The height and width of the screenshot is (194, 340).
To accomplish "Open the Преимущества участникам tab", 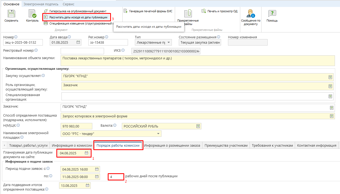I will (x=226, y=145).
